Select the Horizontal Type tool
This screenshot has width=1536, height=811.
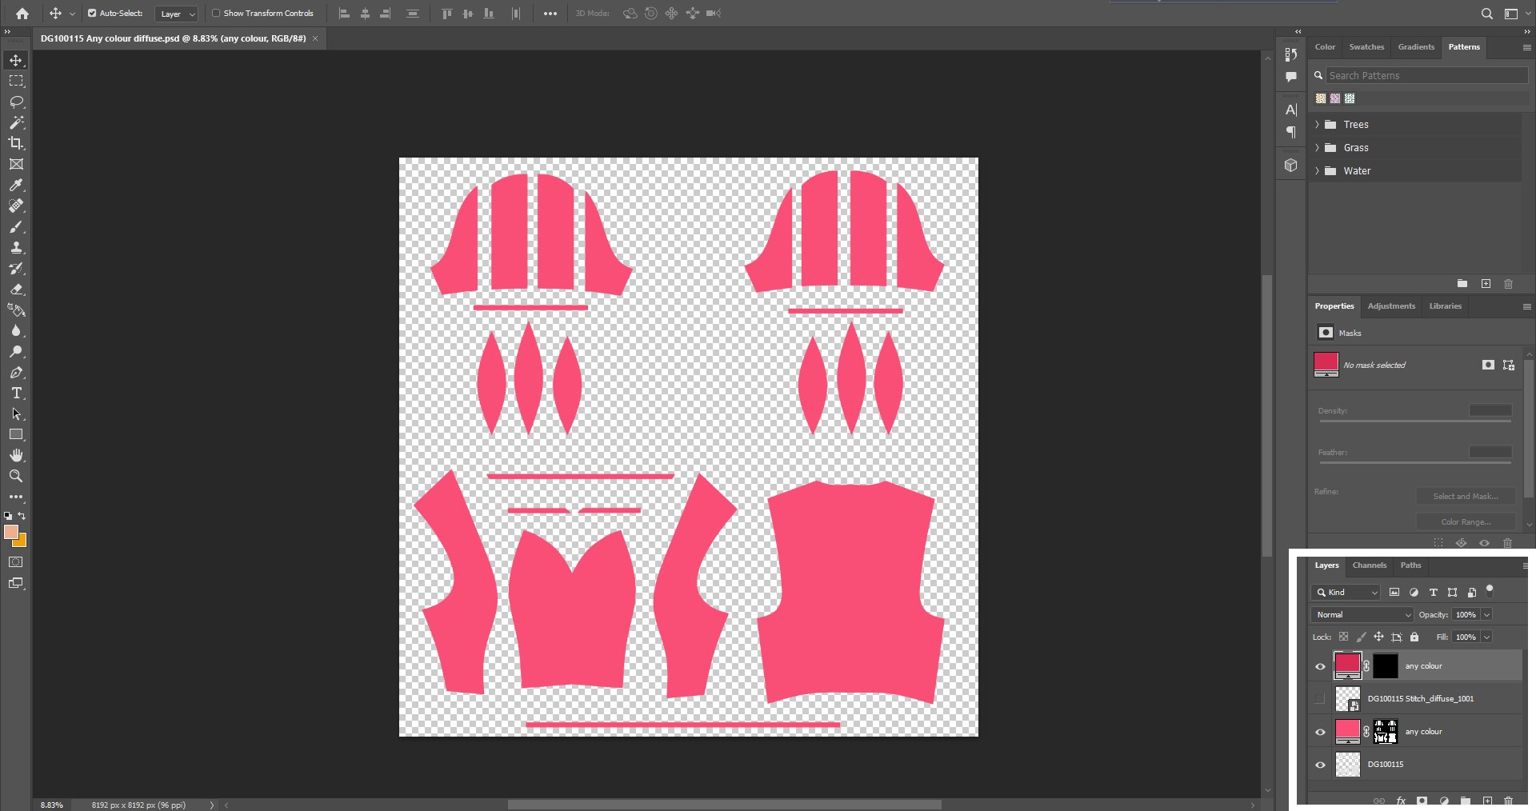point(16,393)
